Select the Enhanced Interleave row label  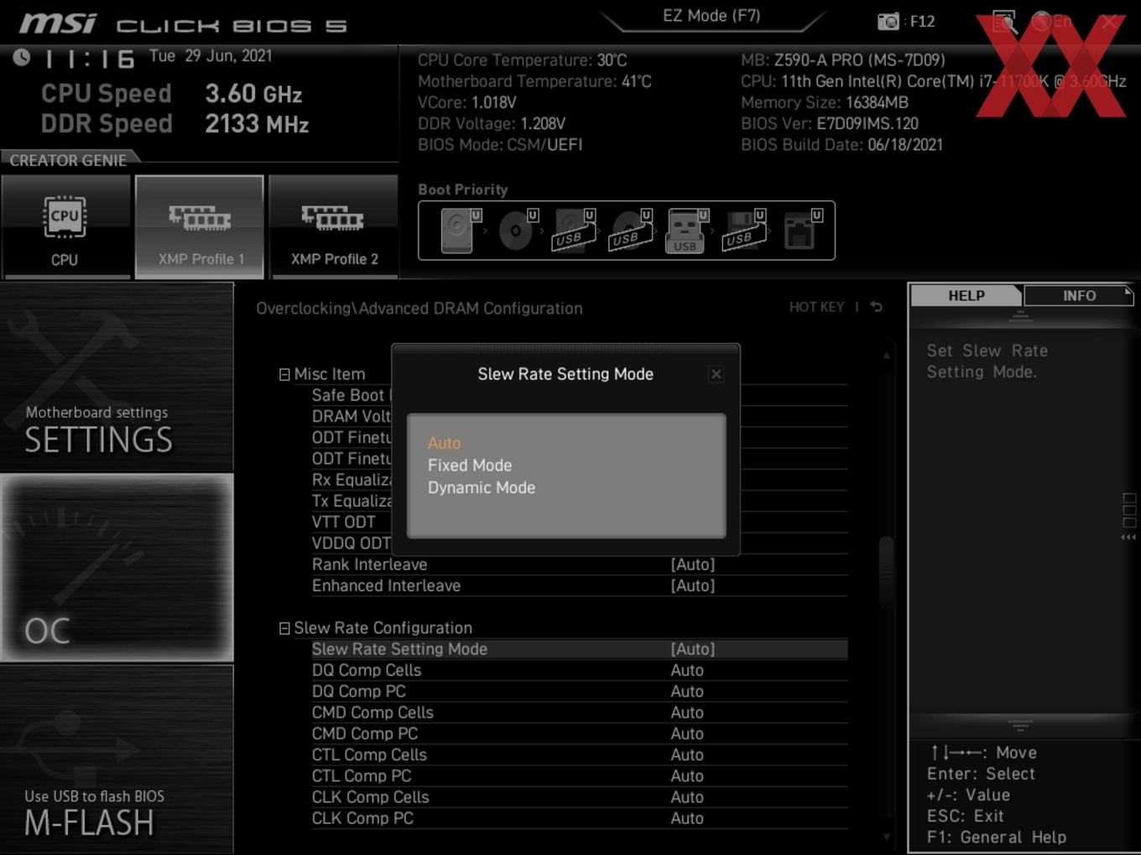(386, 585)
